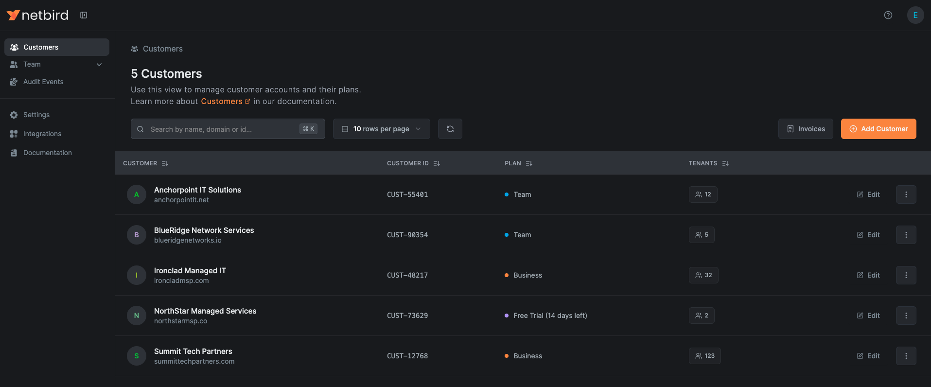Click the NorthStar Managed Services name

point(205,311)
